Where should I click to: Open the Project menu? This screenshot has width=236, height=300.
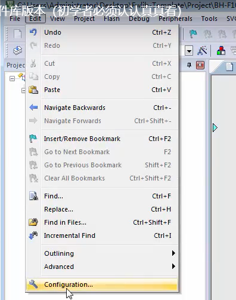click(84, 19)
